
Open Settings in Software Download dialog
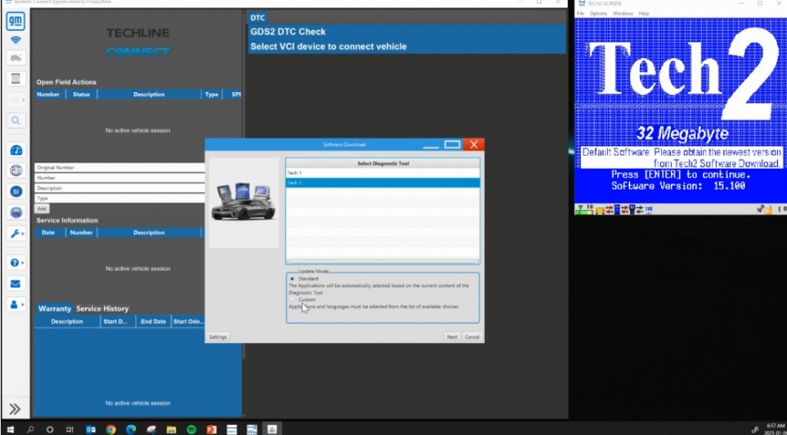coord(218,337)
